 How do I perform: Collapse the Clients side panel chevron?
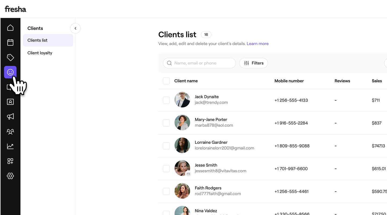click(x=75, y=28)
